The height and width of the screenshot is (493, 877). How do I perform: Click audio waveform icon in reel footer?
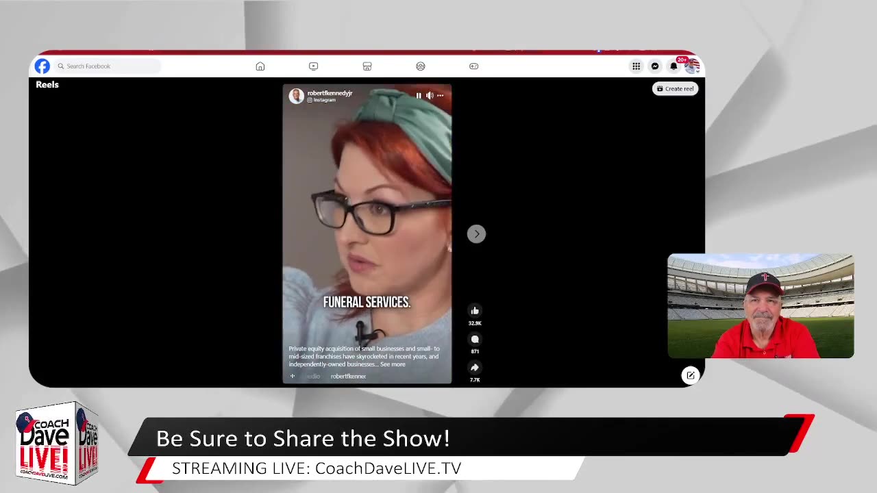pyautogui.click(x=293, y=376)
